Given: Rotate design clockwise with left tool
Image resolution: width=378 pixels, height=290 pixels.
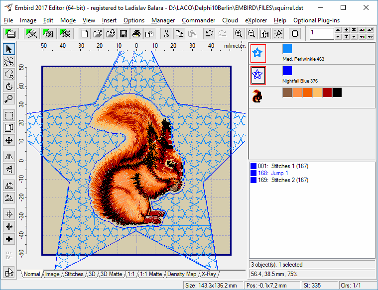Looking at the screenshot, I should tap(9, 198).
